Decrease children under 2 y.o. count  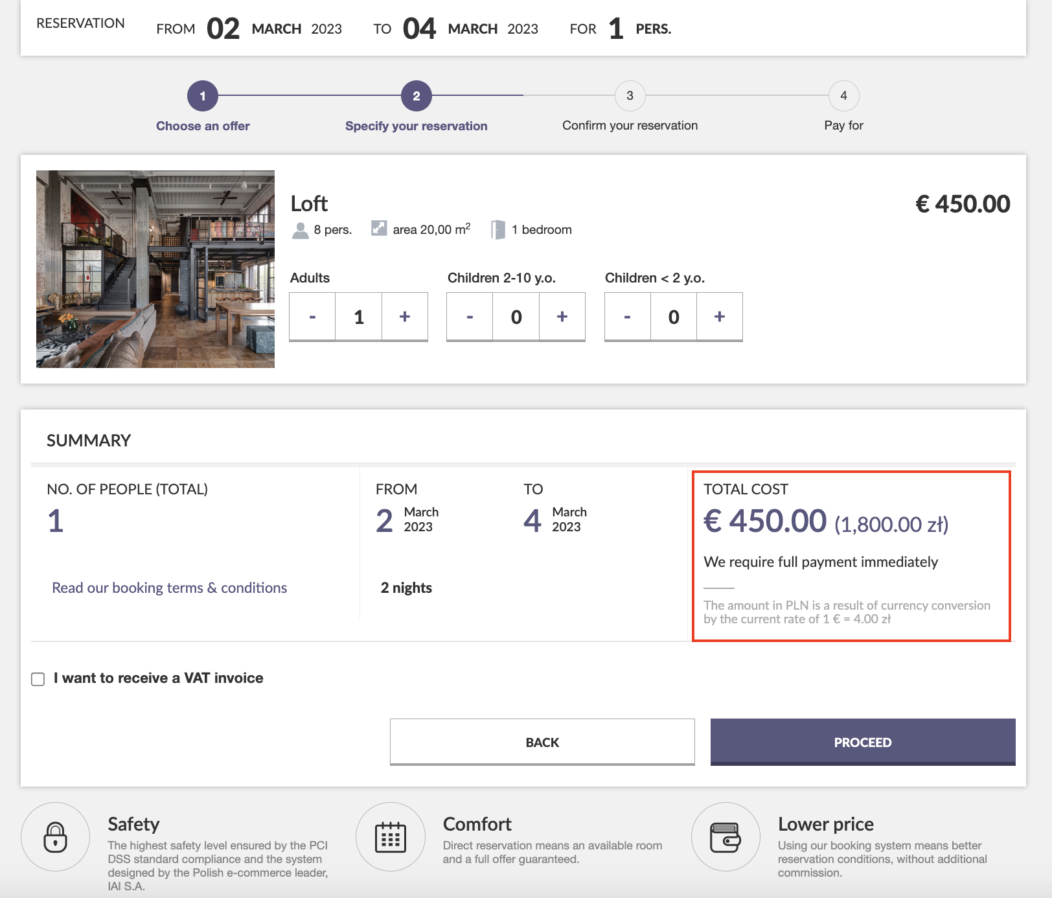(x=627, y=316)
